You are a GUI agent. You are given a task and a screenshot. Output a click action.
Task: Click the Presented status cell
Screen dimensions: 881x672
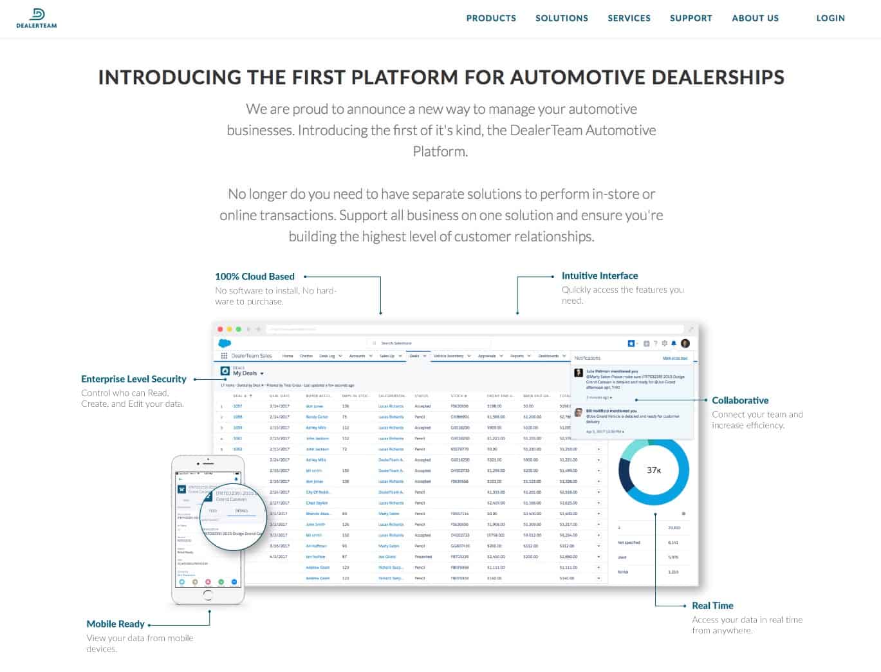pos(423,557)
